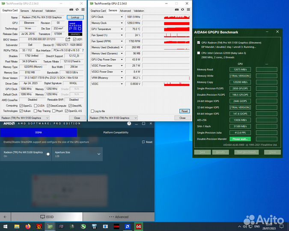Click the FurMark taskbar icon
The height and width of the screenshot is (231, 289).
pyautogui.click(x=39, y=226)
